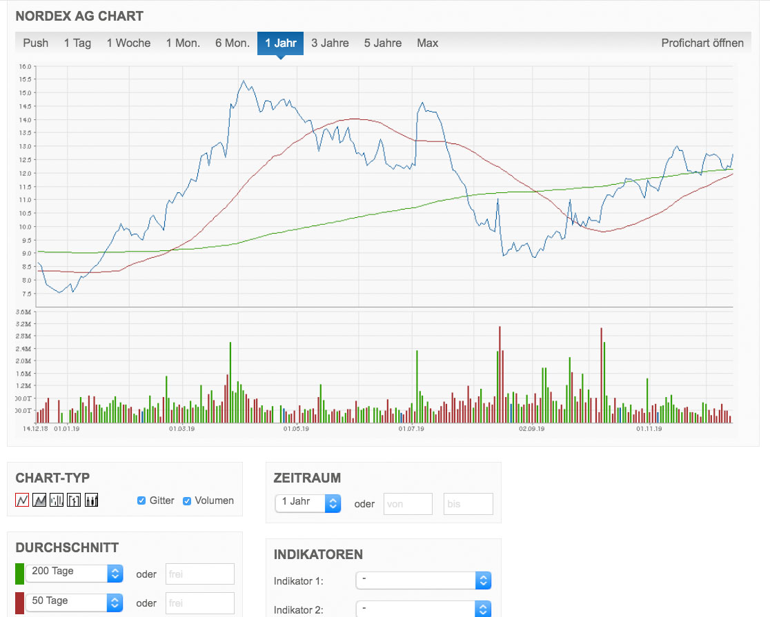Switch to the 6 Mon. tab
This screenshot has height=617, width=770.
coord(233,43)
